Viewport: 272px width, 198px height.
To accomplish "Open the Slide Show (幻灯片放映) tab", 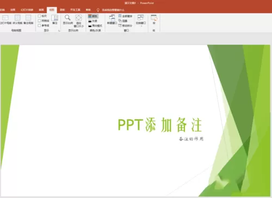I will (x=27, y=10).
